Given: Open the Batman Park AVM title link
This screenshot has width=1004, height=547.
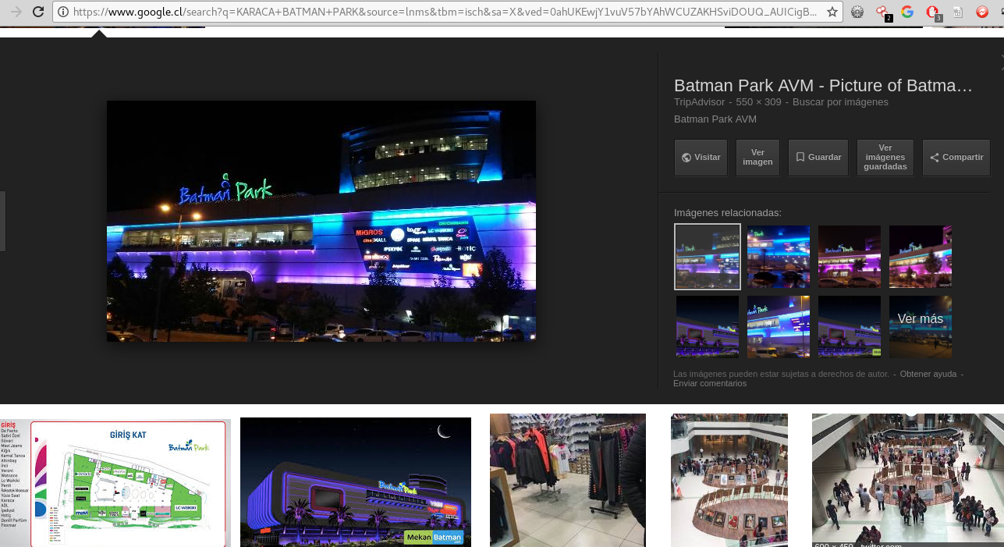Looking at the screenshot, I should (x=823, y=86).
